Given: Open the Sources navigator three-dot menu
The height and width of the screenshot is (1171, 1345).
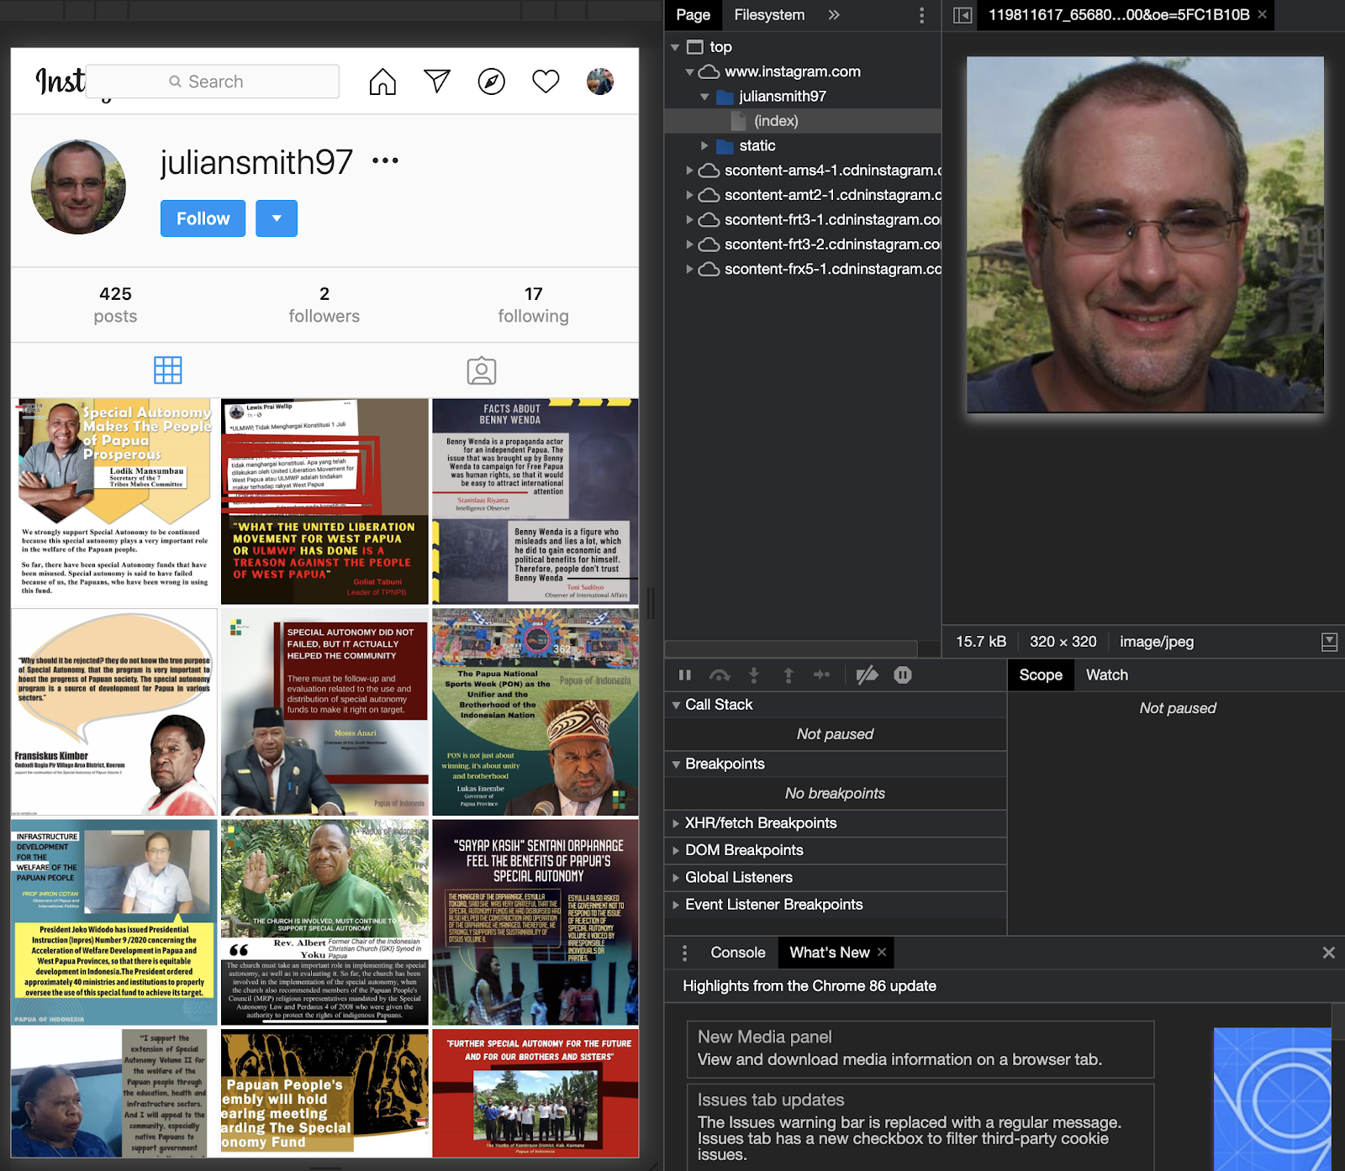Looking at the screenshot, I should [921, 15].
